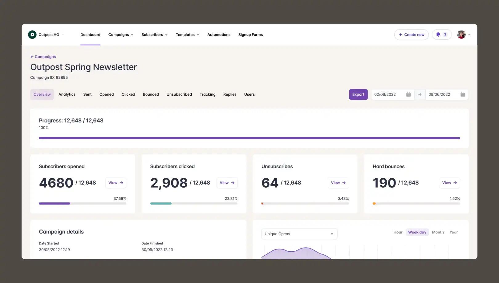View the Subscribers opened details
The height and width of the screenshot is (283, 499).
(x=116, y=183)
